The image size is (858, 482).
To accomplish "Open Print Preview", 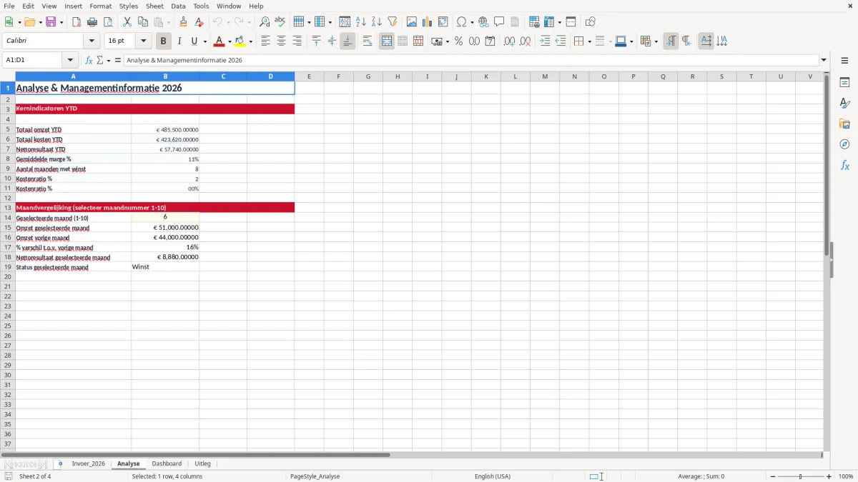I will coord(108,22).
